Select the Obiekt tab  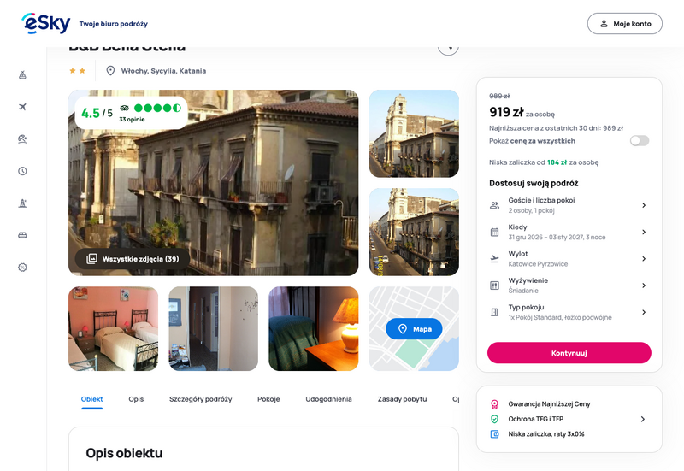pos(92,399)
